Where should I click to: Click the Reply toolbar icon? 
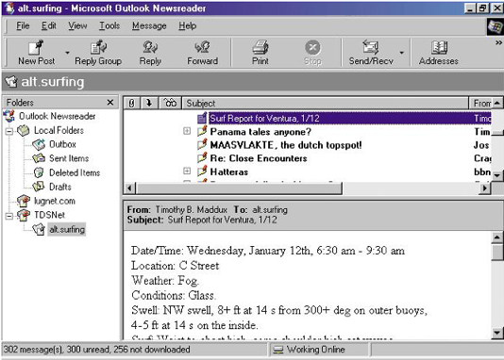(150, 47)
